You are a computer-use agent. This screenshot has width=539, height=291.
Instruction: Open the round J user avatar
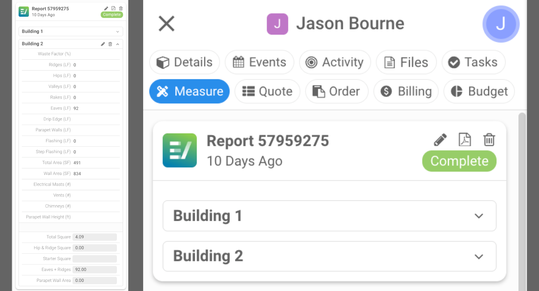point(501,24)
